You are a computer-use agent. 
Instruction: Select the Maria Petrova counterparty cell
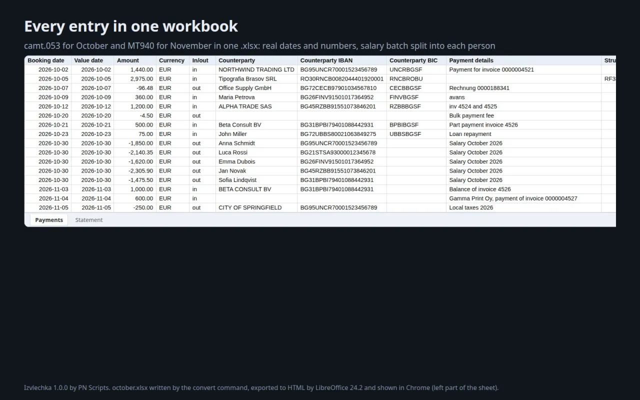[256, 97]
